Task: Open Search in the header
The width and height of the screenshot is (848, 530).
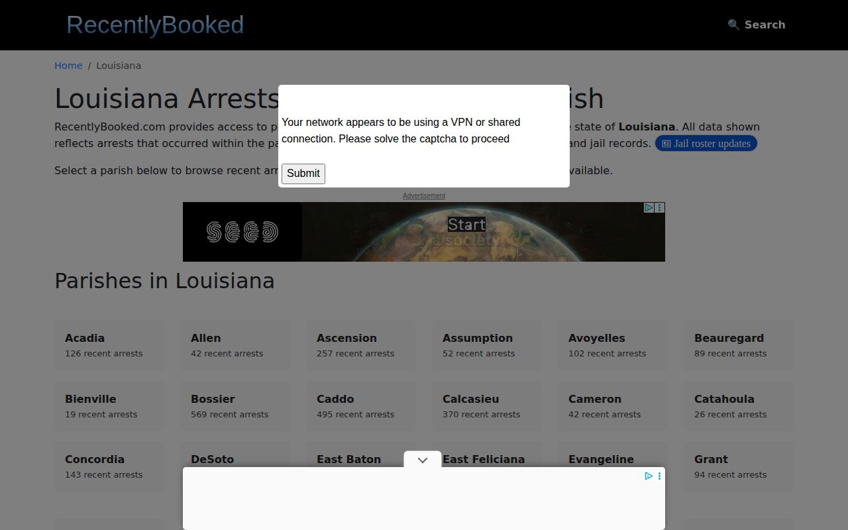Action: pyautogui.click(x=757, y=25)
